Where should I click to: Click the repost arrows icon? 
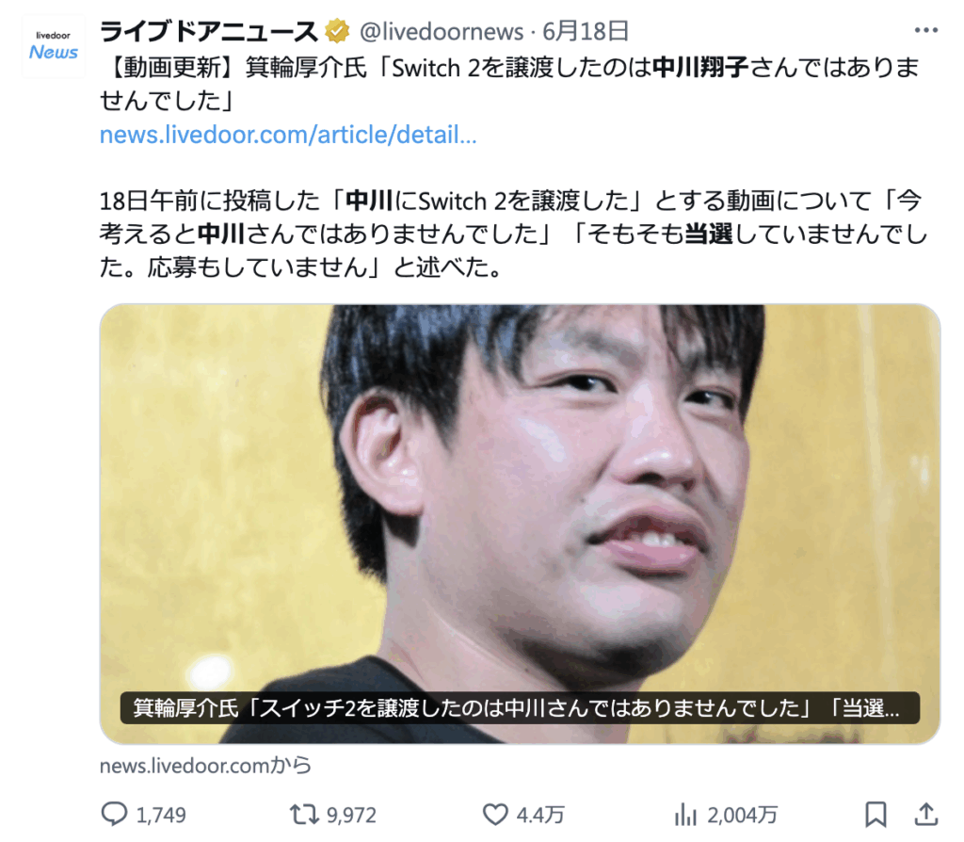click(304, 815)
